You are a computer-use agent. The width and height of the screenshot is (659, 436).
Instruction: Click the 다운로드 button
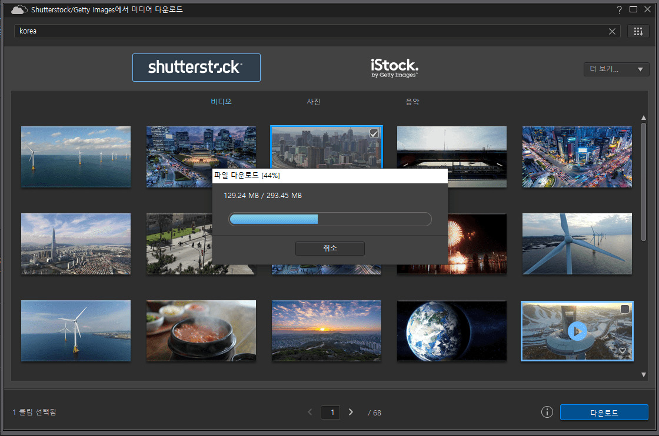tap(604, 412)
